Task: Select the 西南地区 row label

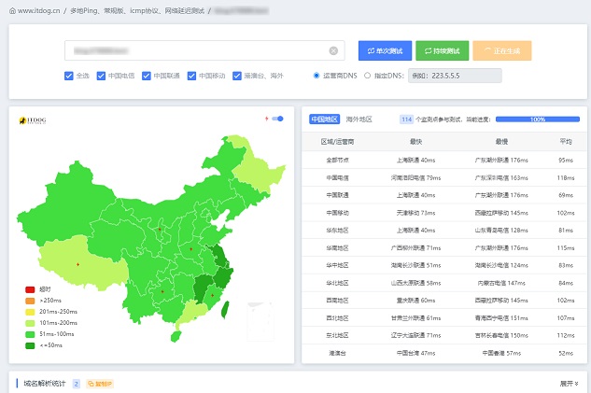Action: point(337,301)
